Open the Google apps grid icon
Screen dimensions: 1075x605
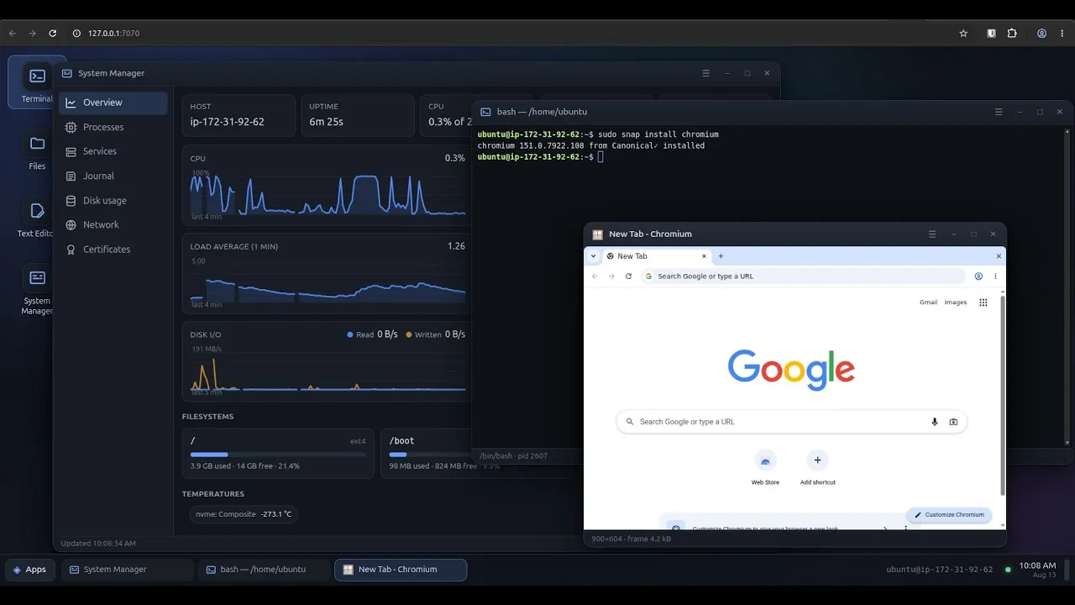pyautogui.click(x=983, y=302)
